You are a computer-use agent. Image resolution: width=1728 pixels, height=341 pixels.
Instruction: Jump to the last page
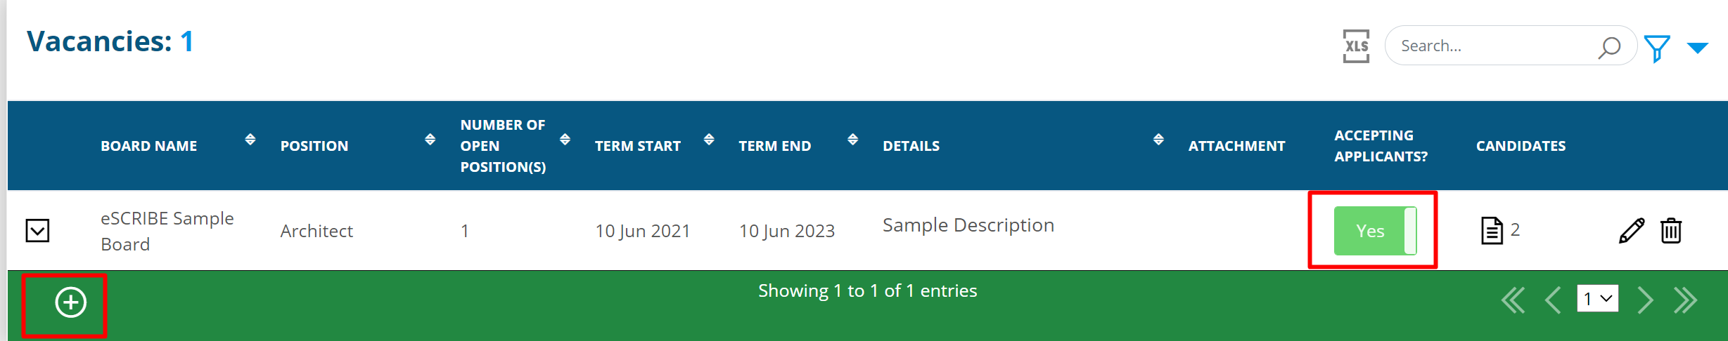[1686, 300]
